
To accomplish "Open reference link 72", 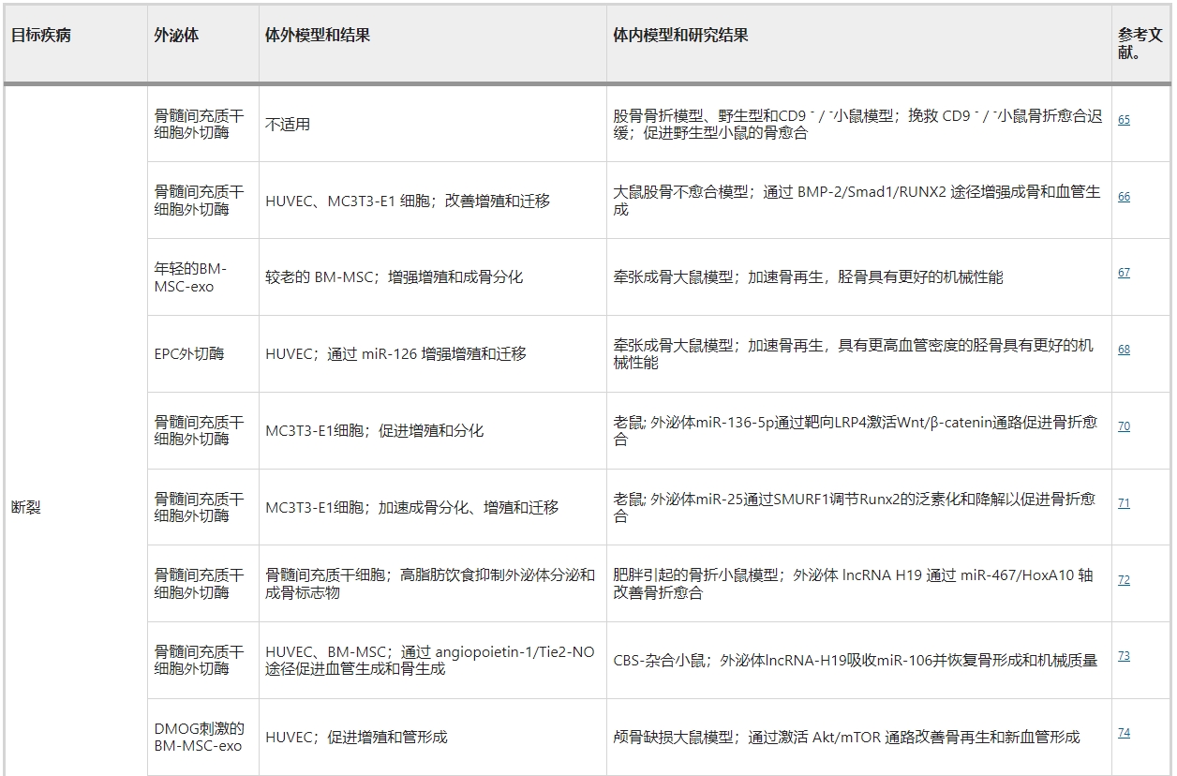I will coord(1124,578).
